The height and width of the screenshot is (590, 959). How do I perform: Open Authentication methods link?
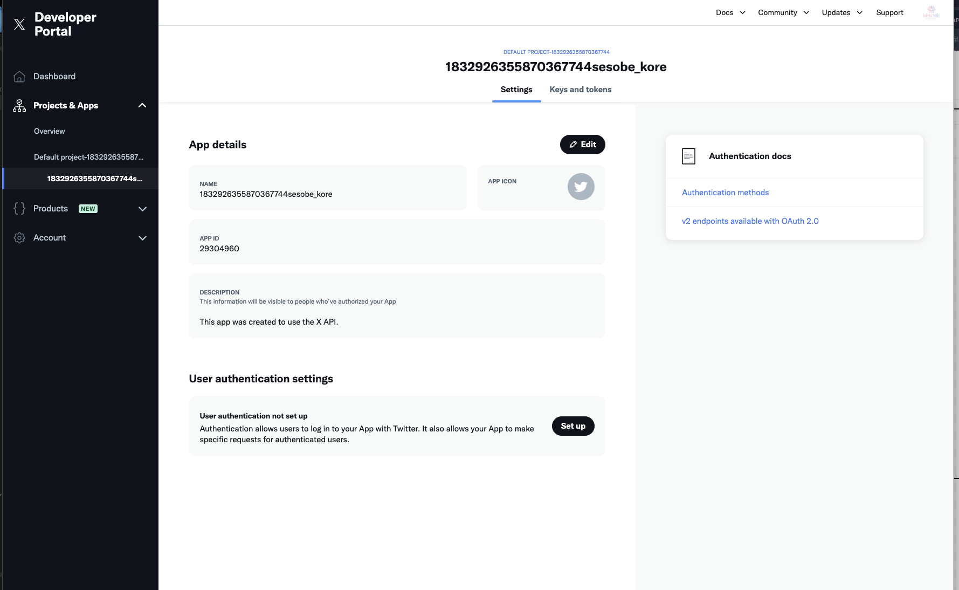(725, 193)
